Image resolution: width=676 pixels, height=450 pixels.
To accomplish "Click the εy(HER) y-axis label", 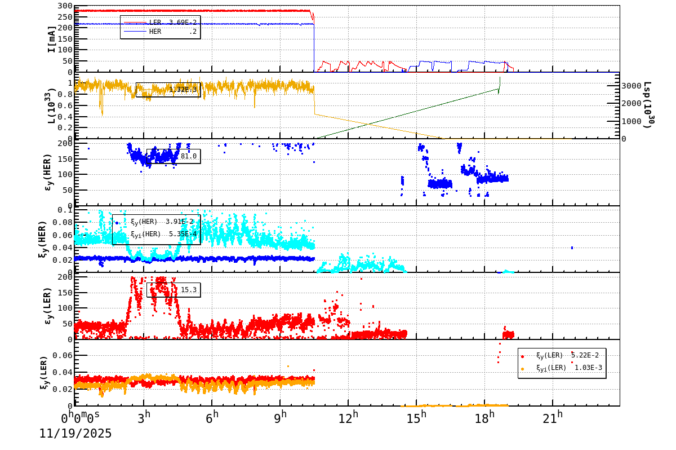I will pos(50,173).
